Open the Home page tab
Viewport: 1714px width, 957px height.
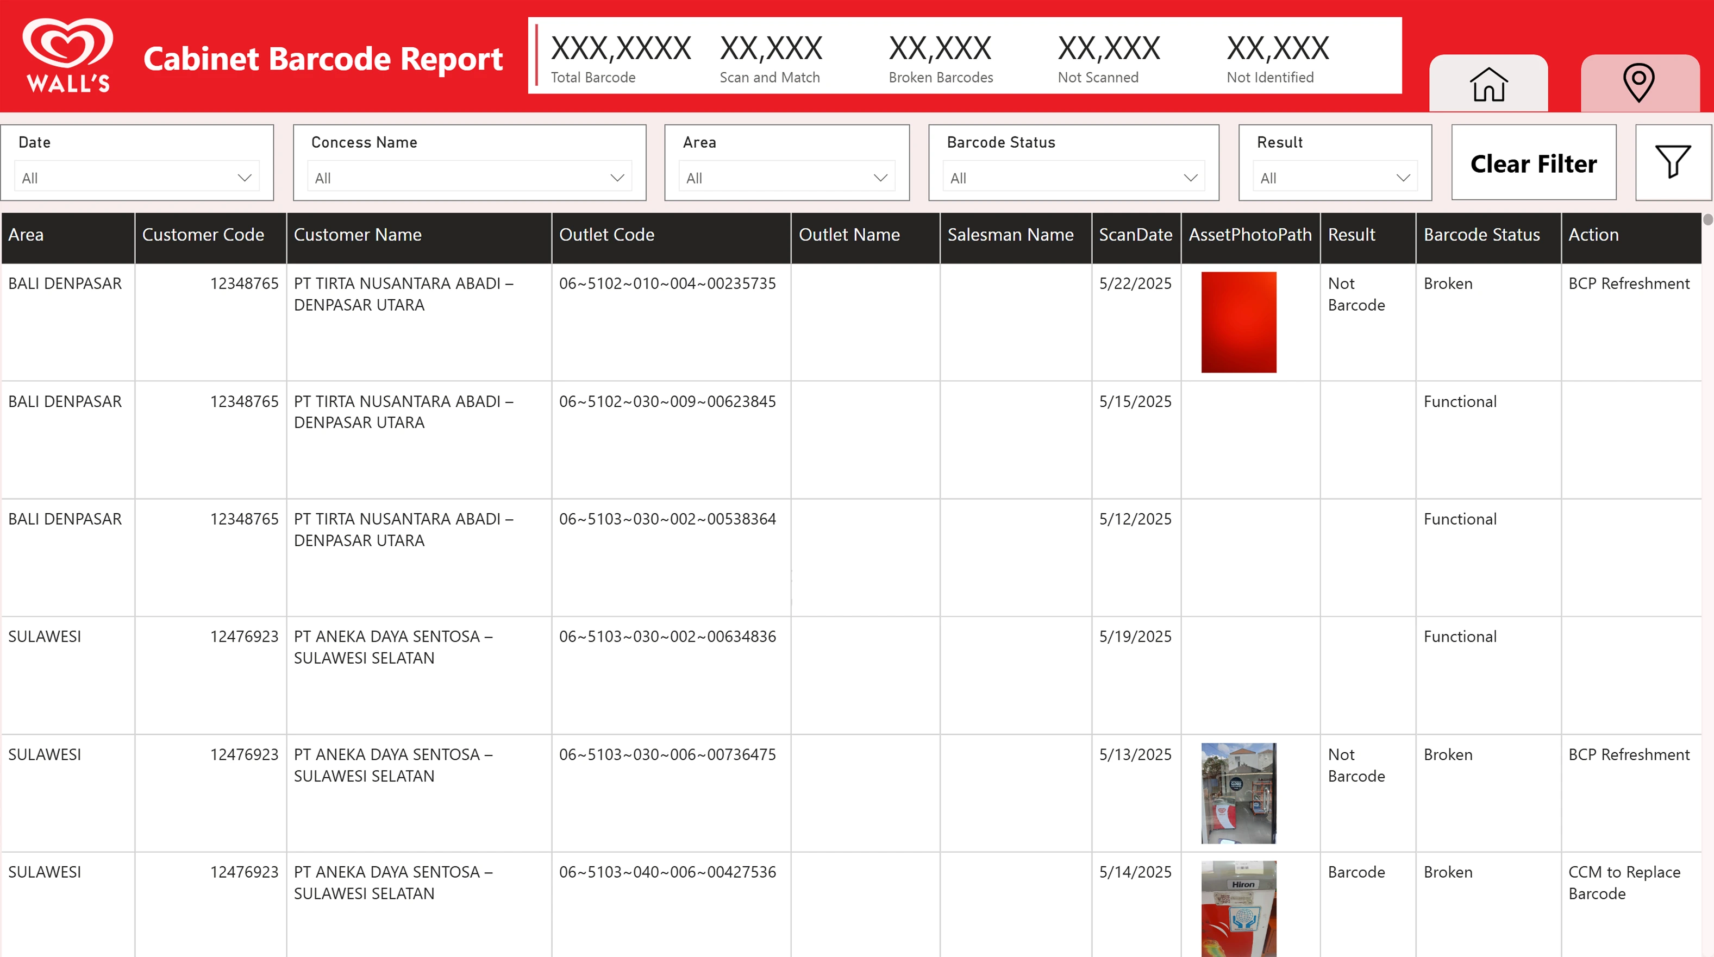click(1488, 84)
